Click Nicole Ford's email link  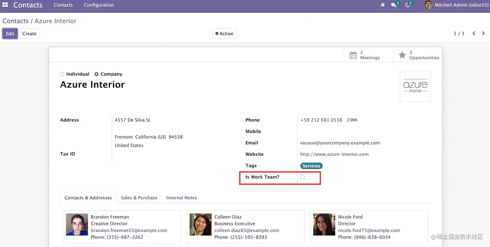(369, 230)
